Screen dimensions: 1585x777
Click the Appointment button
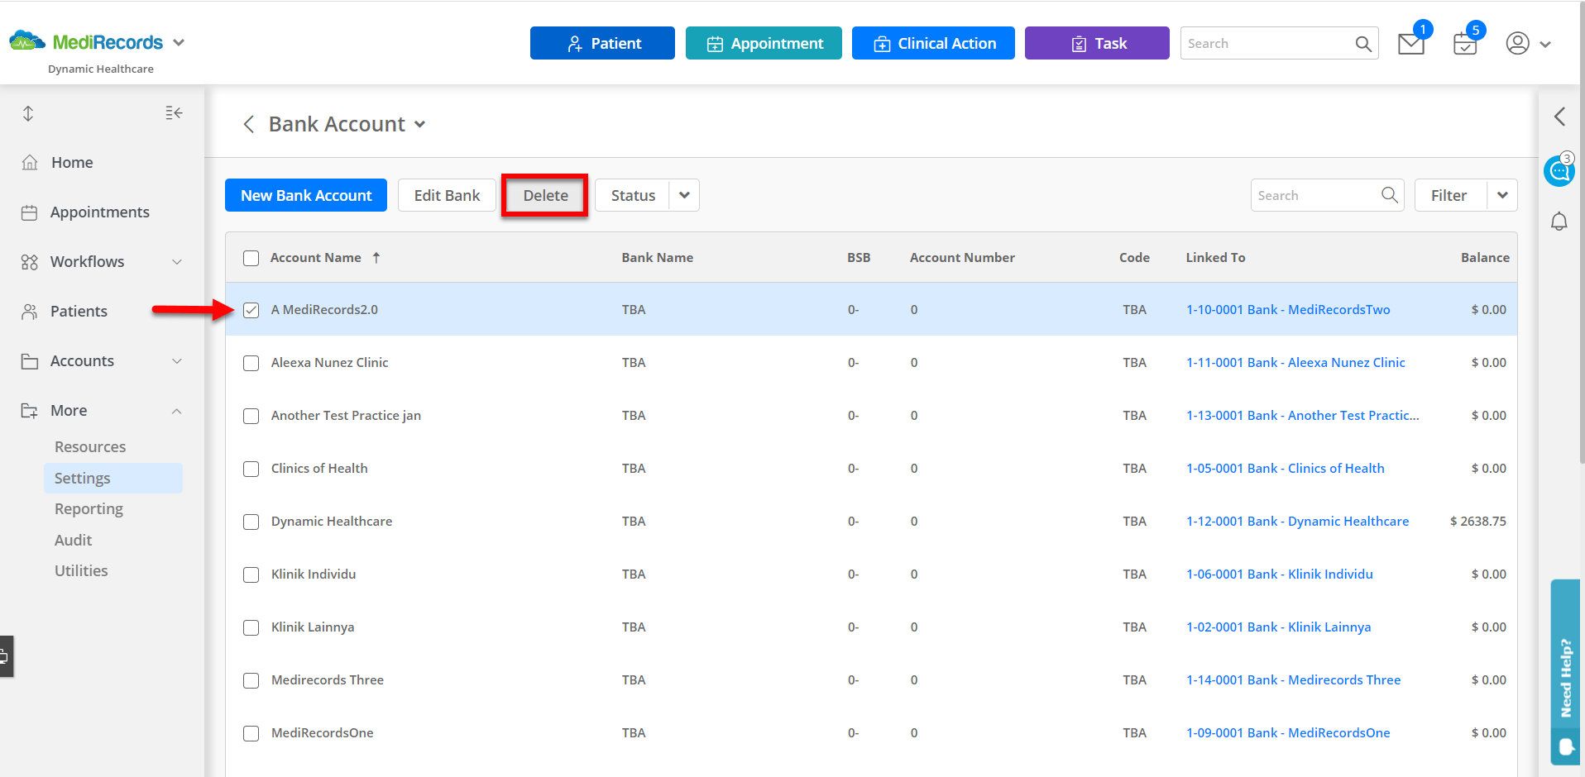click(764, 43)
